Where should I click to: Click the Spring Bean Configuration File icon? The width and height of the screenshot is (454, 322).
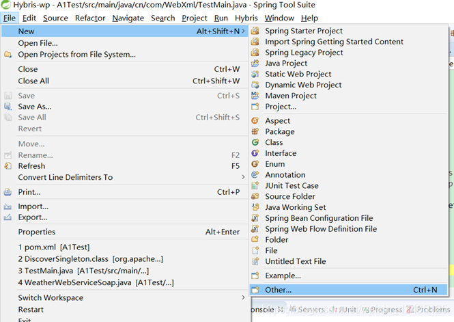pyautogui.click(x=255, y=218)
